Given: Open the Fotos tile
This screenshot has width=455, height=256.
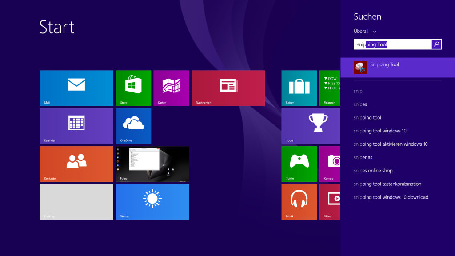Looking at the screenshot, I should [152, 164].
